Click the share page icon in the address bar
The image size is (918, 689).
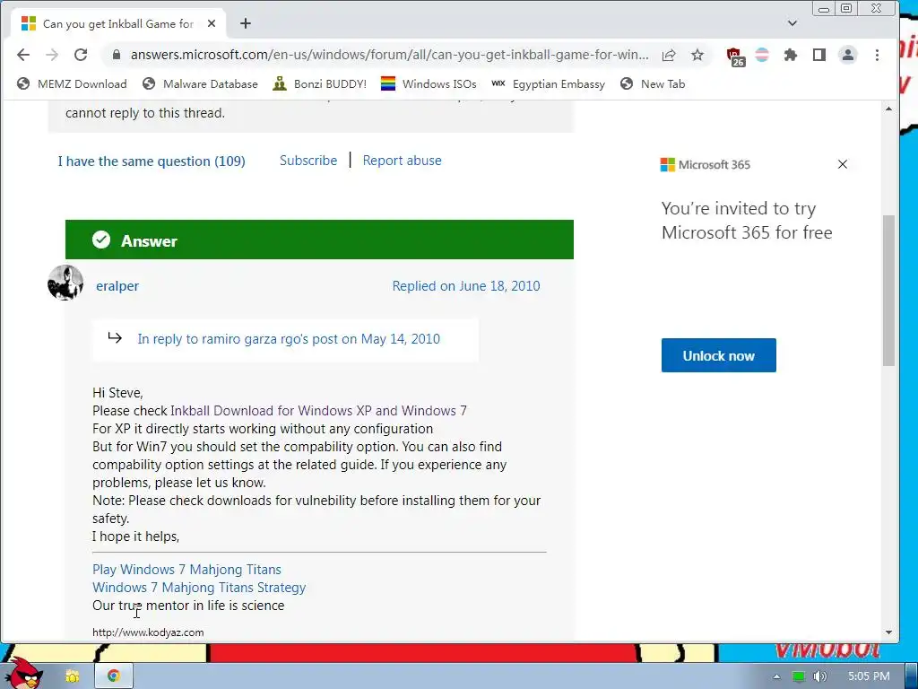point(669,55)
